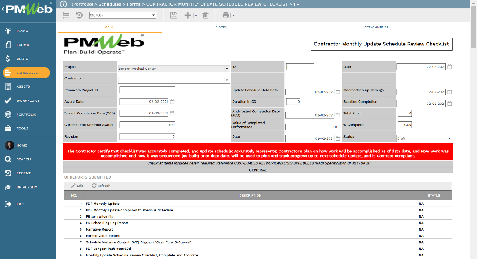
Task: Click Refresh button in Reports Submitted grid
Action: click(101, 186)
